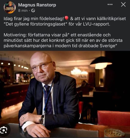Click the red balloon emoji in the post

67,18
